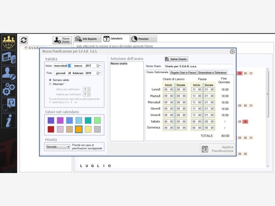
Task: Open the users globe sidebar icon
Action: coord(9,42)
